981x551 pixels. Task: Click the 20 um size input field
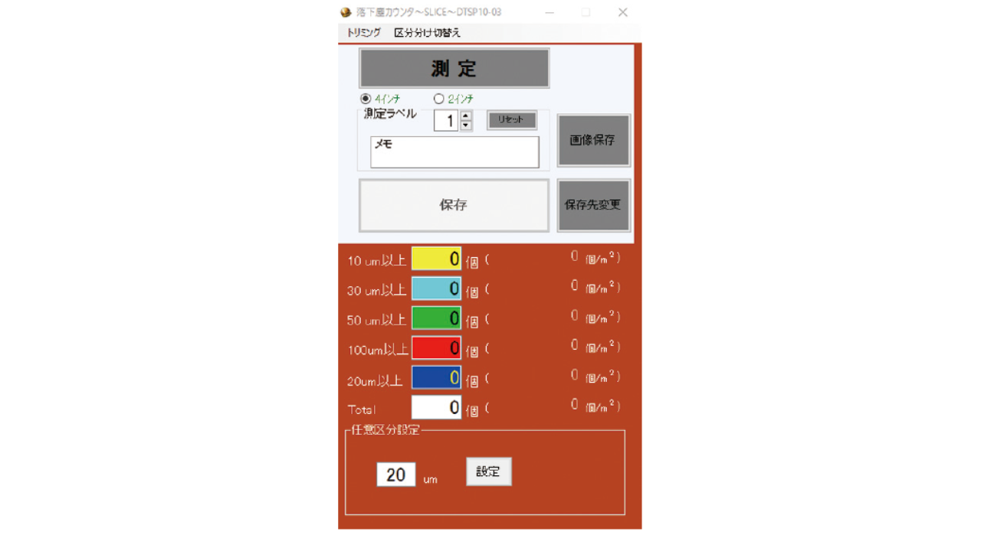[x=396, y=474]
